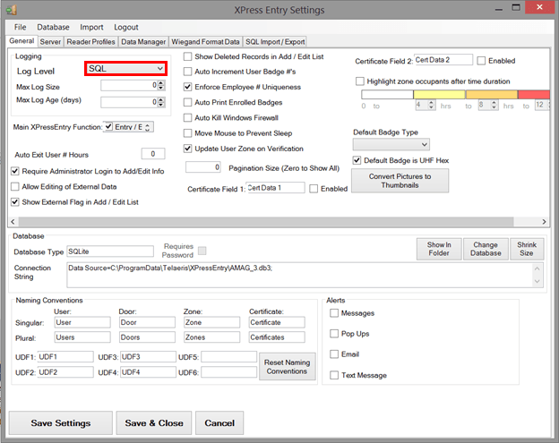Uncheck Default Badge is UHF Hex
Viewport: 559px width, 443px height.
357,160
